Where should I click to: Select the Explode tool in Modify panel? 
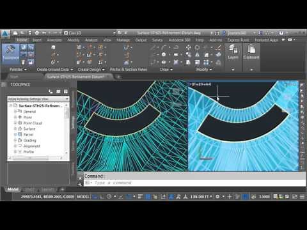tap(218, 55)
